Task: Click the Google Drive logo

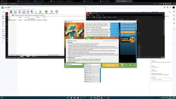Action: tap(3, 7)
